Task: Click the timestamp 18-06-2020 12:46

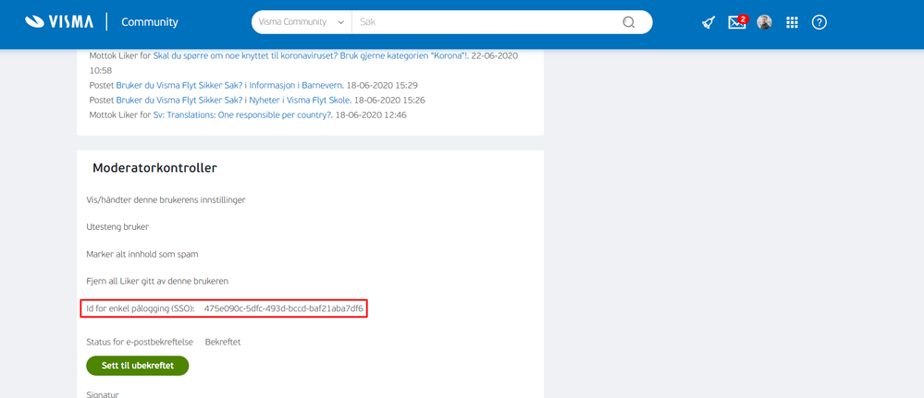Action: click(371, 115)
